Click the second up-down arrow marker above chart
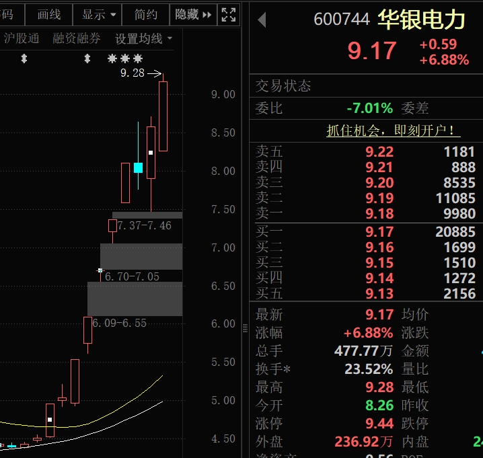Viewport: 483px width, 458px height. click(87, 59)
